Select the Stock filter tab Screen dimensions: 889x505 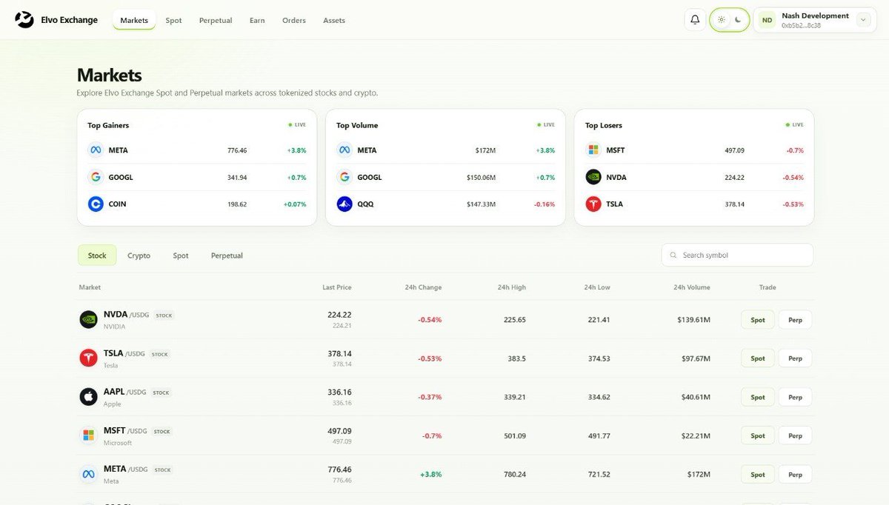97,255
